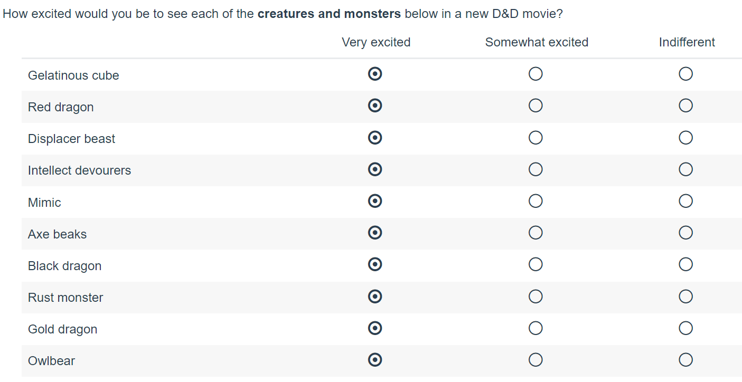
Task: Choose Somewhat excited for Mimic
Action: 536,201
